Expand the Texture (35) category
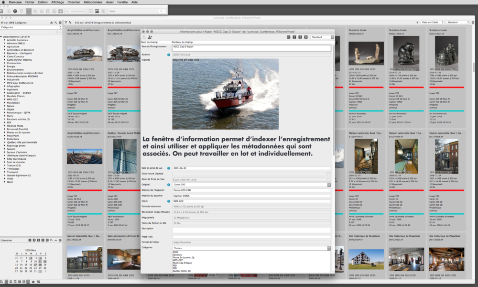Image resolution: width=478 pixels, height=287 pixels. pyautogui.click(x=4, y=166)
